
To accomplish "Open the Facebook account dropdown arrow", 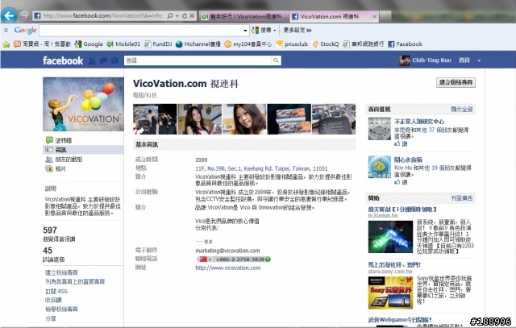I will point(479,60).
